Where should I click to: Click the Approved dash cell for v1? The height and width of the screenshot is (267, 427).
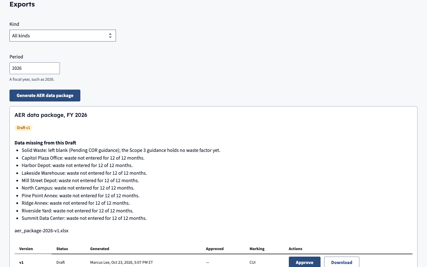pyautogui.click(x=208, y=263)
